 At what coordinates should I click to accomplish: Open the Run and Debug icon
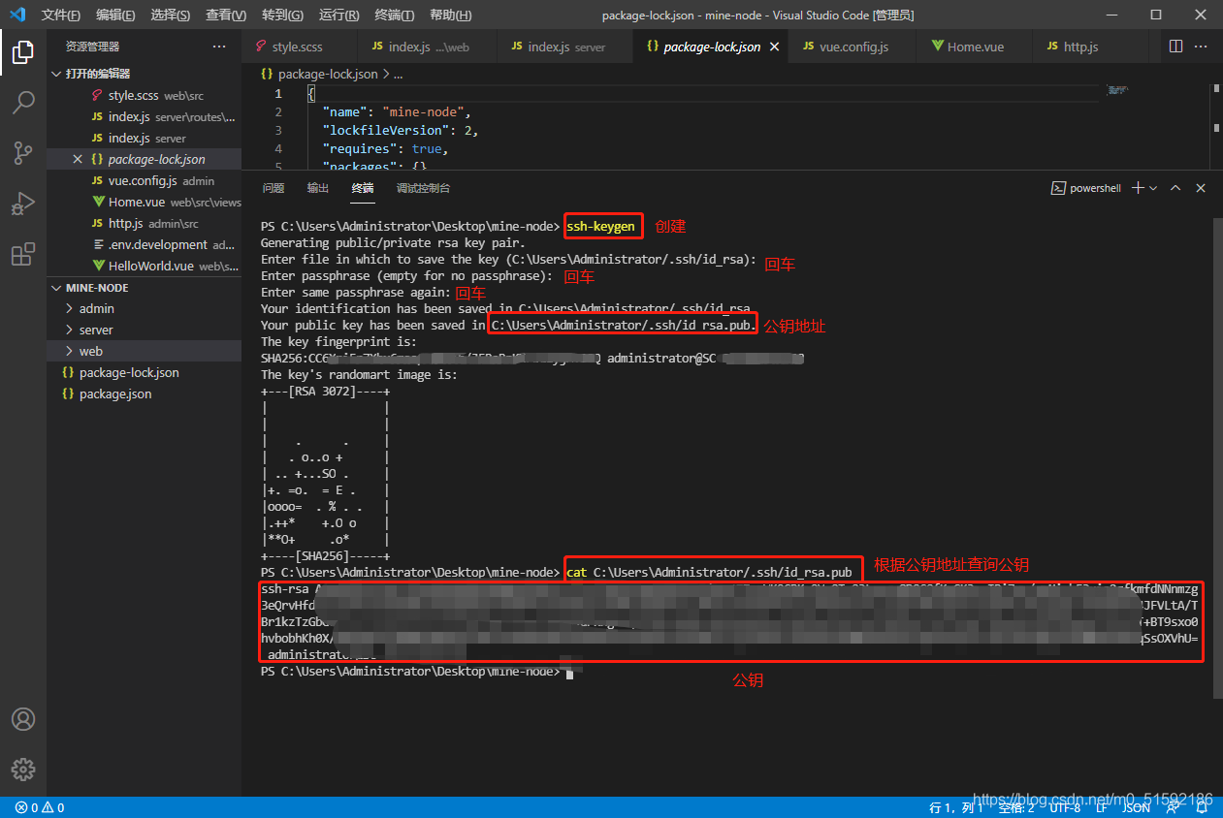[x=23, y=204]
